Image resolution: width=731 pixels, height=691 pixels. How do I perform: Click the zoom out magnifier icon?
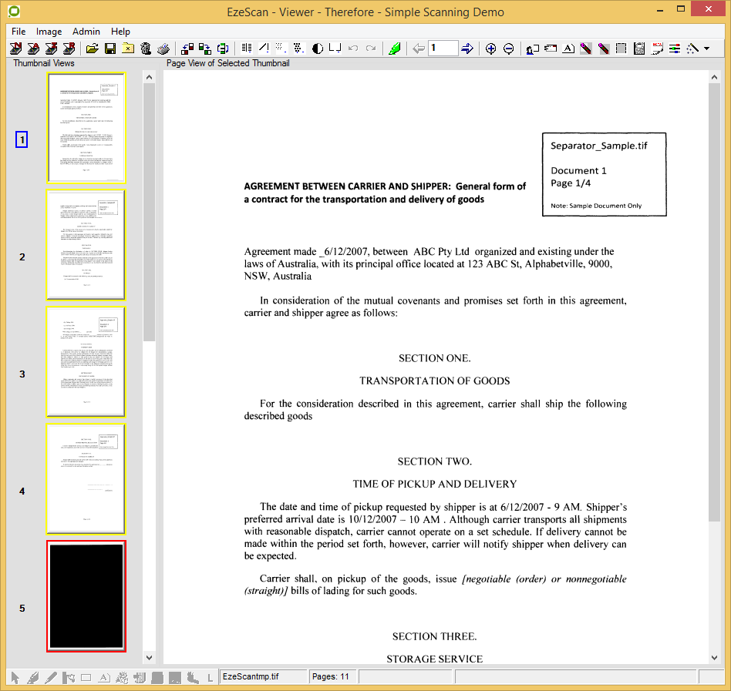[x=509, y=49]
